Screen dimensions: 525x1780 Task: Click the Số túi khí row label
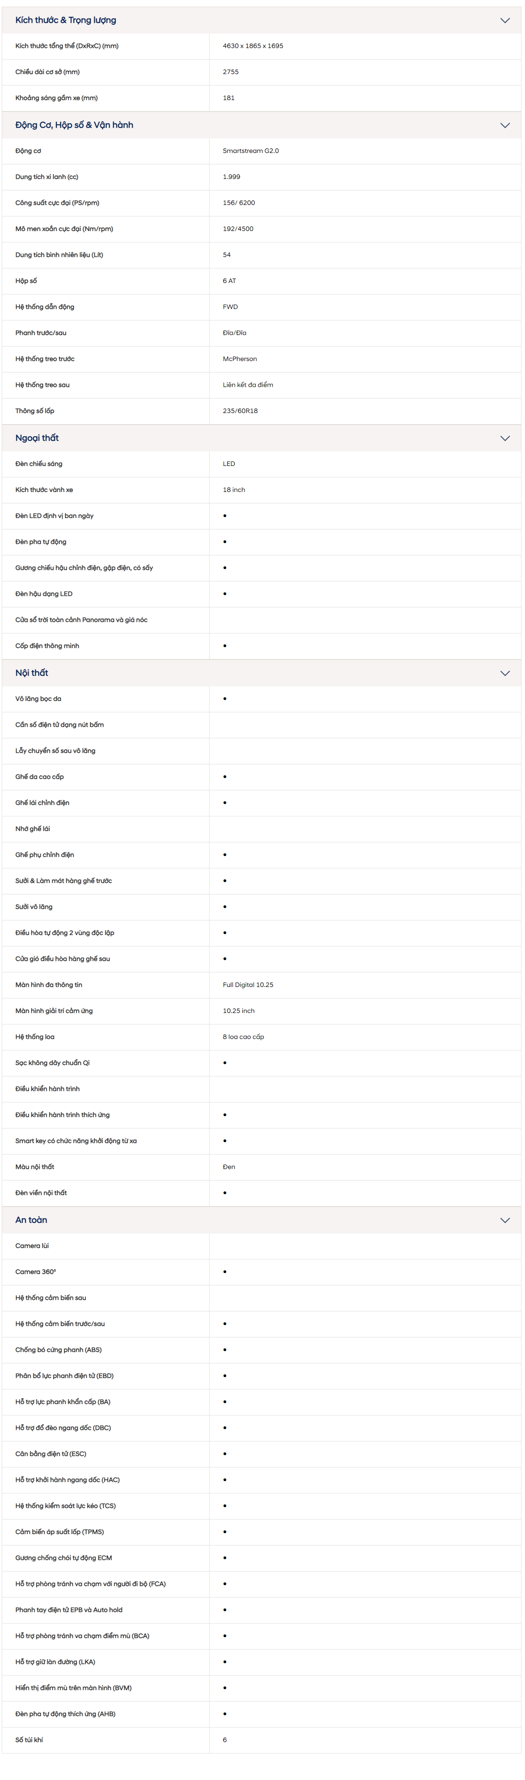point(29,1741)
